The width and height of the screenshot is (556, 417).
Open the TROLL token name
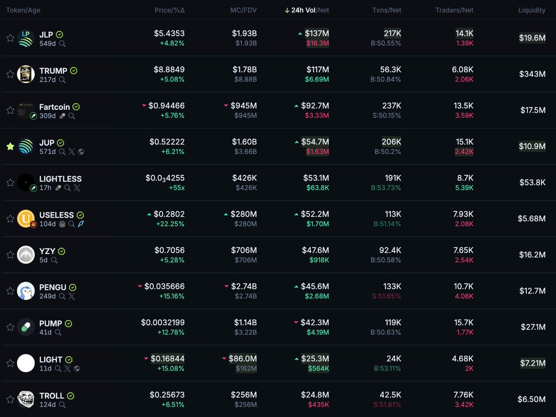(52, 396)
